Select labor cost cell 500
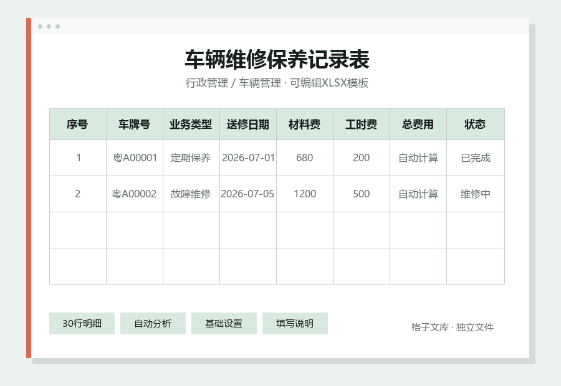Screen dimensions: 561x386 [362, 194]
